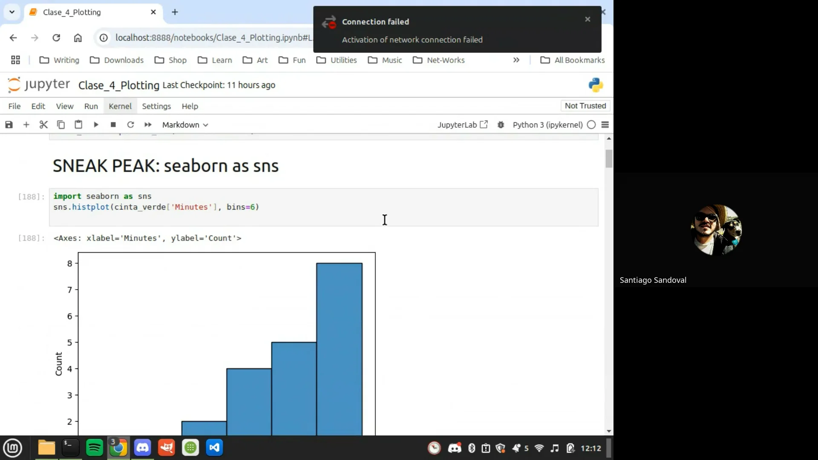Open the browser tab search dropdown
The image size is (818, 460).
point(12,12)
